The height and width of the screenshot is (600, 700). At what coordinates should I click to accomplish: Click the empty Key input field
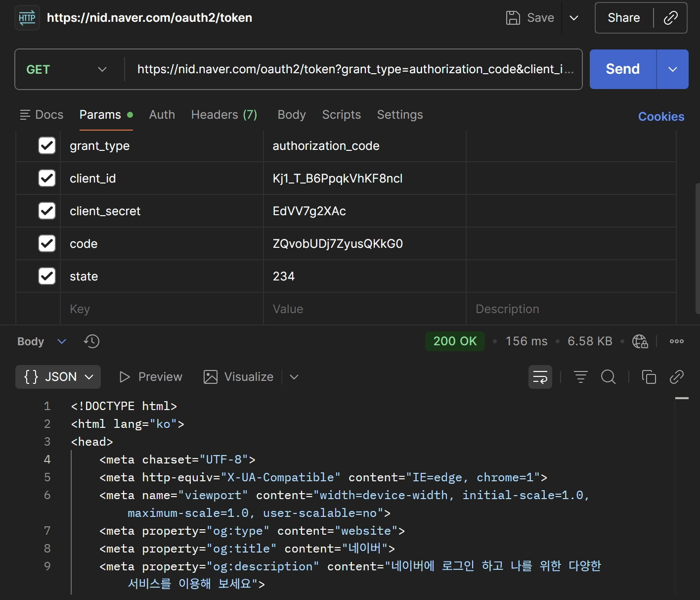(161, 309)
